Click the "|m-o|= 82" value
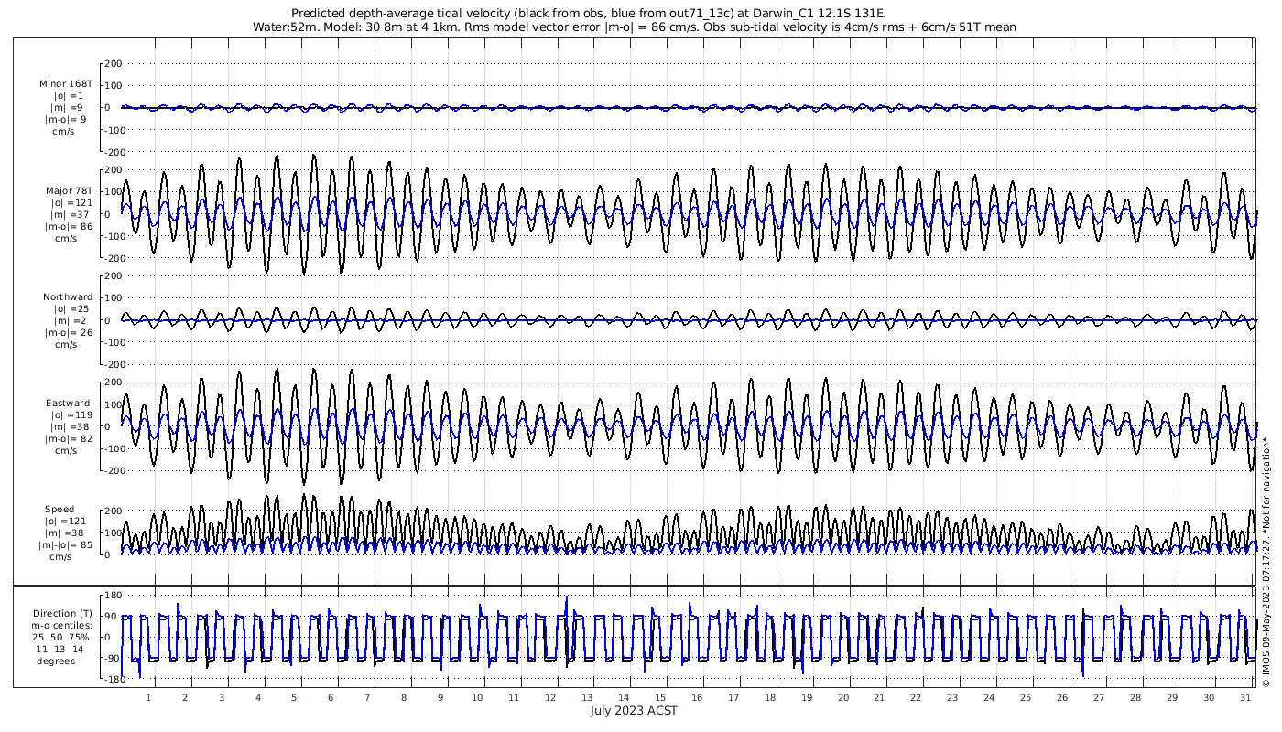 (69, 439)
